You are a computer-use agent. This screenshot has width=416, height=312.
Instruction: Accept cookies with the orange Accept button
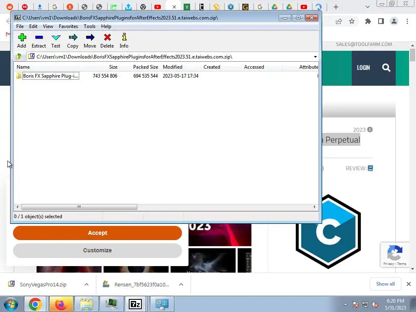pos(97,233)
